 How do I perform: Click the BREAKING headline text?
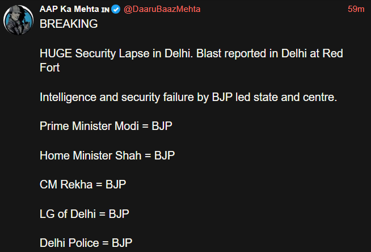69,24
